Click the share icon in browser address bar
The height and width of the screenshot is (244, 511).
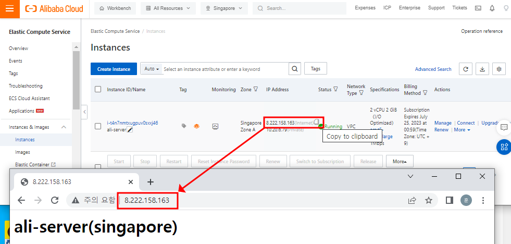coord(412,200)
